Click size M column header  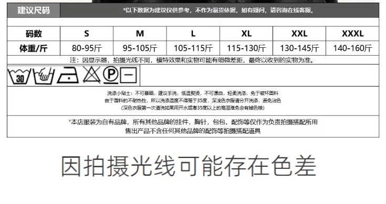(140, 34)
